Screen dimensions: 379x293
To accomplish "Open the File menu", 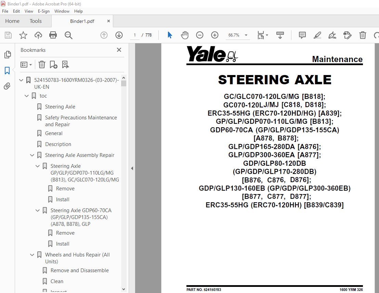I will tap(5, 11).
